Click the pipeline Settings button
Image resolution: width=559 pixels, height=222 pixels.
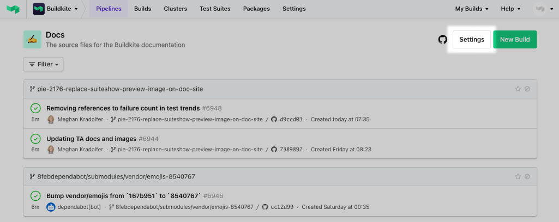click(x=472, y=40)
